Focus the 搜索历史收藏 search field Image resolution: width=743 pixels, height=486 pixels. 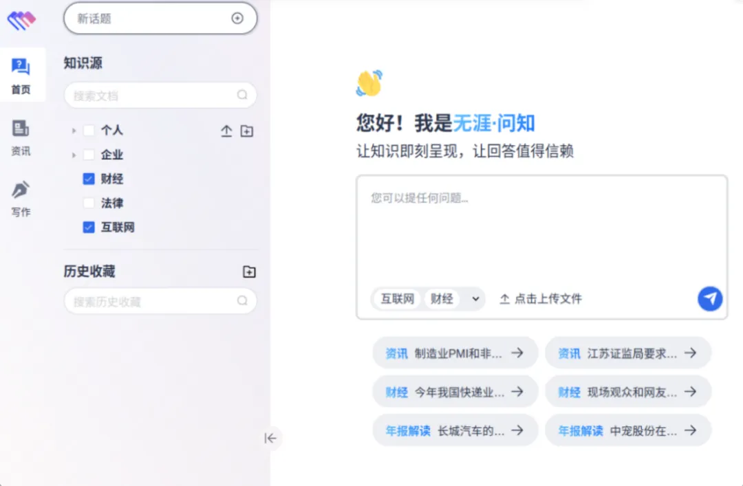160,301
